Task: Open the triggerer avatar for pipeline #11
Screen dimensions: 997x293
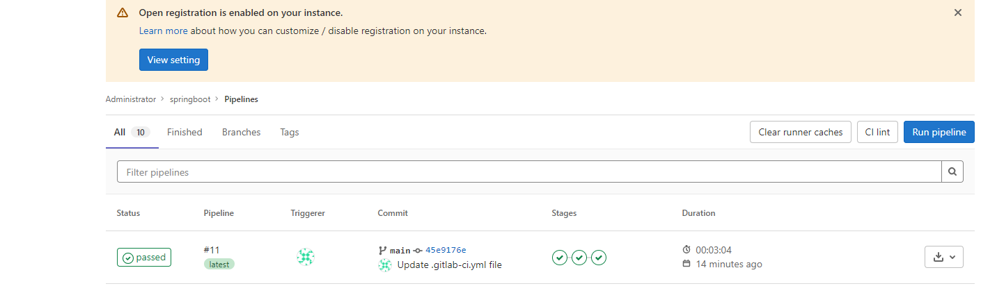Action: [x=306, y=257]
